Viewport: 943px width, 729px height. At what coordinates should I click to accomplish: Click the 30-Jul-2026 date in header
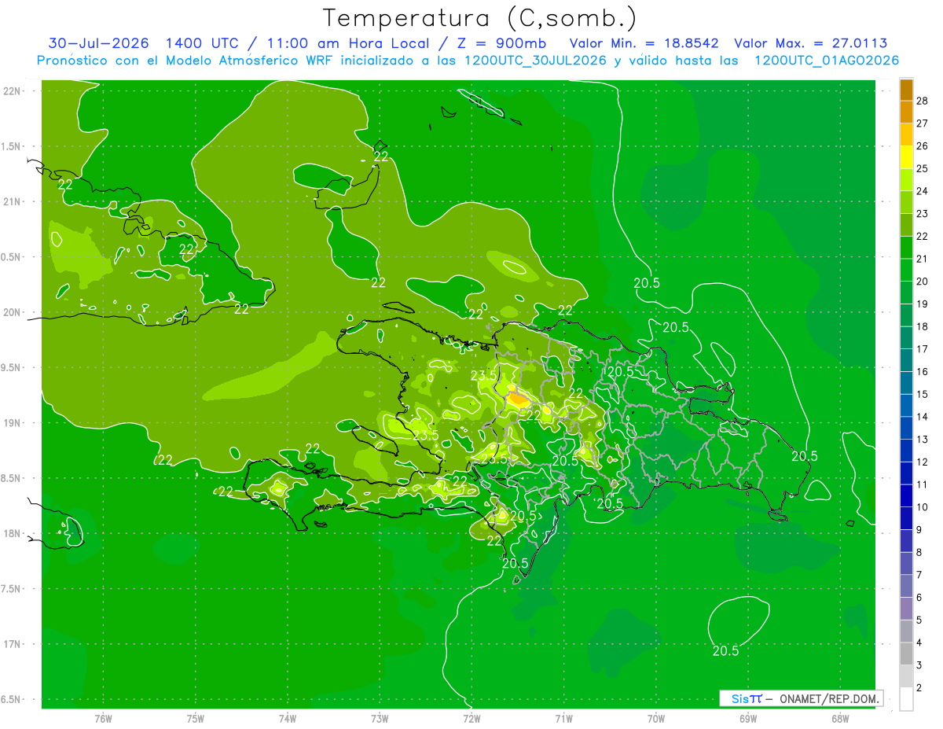[99, 43]
